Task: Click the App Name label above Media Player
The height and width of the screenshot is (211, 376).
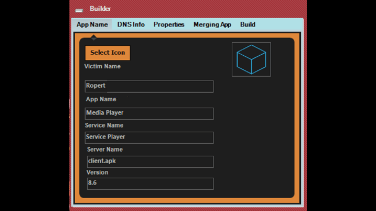Action: click(x=101, y=99)
